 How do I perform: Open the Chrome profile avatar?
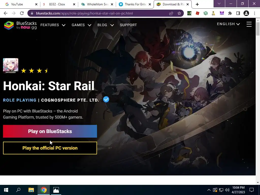point(246,13)
